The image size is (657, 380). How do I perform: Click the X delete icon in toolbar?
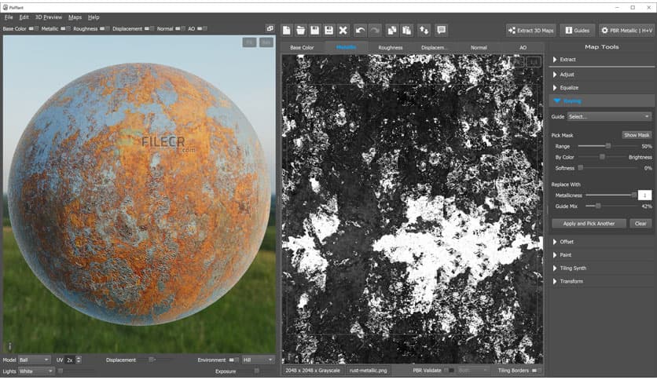pyautogui.click(x=343, y=30)
